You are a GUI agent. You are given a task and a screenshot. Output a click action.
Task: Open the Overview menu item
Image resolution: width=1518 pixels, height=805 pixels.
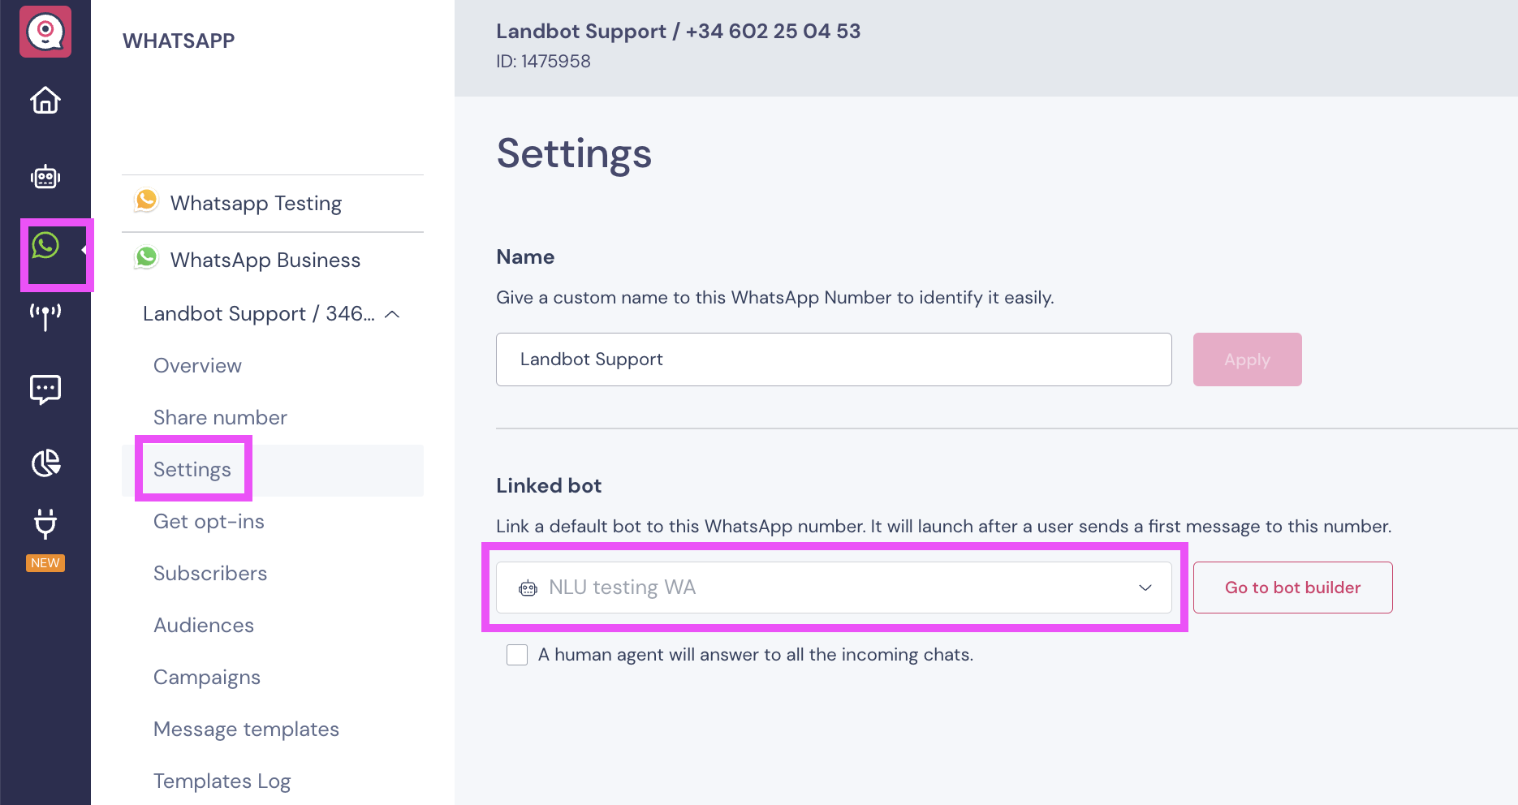pos(197,366)
